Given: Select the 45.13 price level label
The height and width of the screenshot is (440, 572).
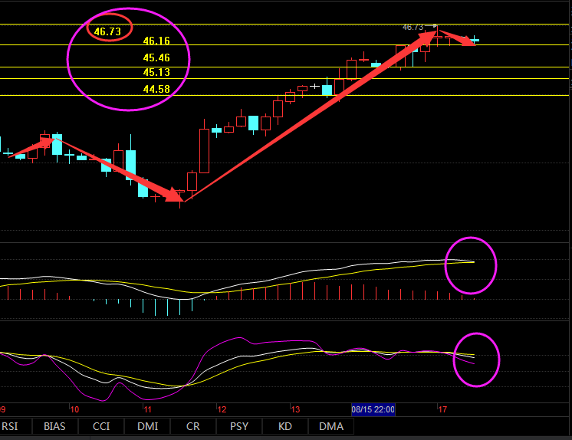Looking at the screenshot, I should click(156, 73).
